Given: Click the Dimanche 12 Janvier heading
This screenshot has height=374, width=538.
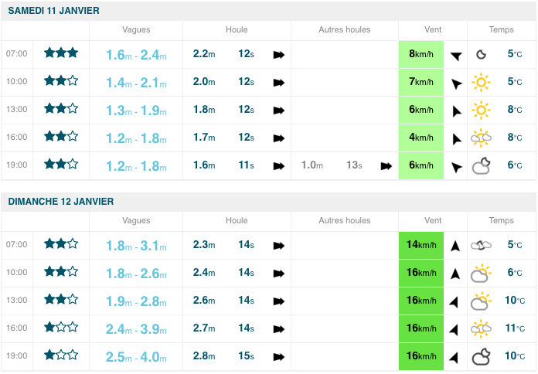Looking at the screenshot, I should [x=61, y=201].
